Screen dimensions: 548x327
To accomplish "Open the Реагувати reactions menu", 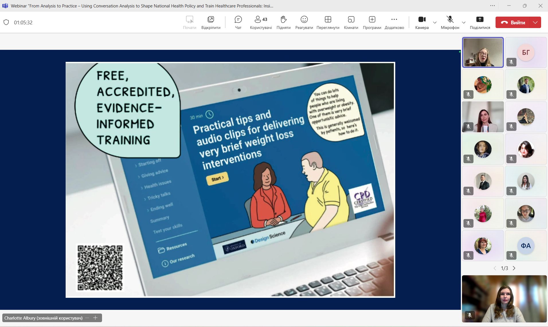I will click(x=304, y=22).
